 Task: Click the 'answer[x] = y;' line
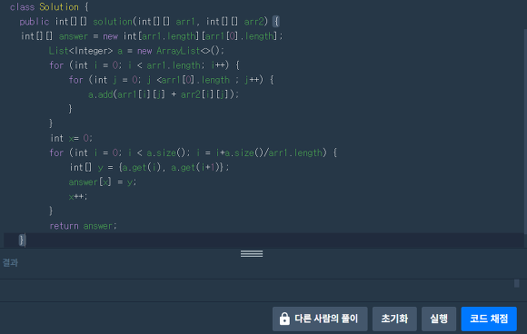pyautogui.click(x=103, y=182)
